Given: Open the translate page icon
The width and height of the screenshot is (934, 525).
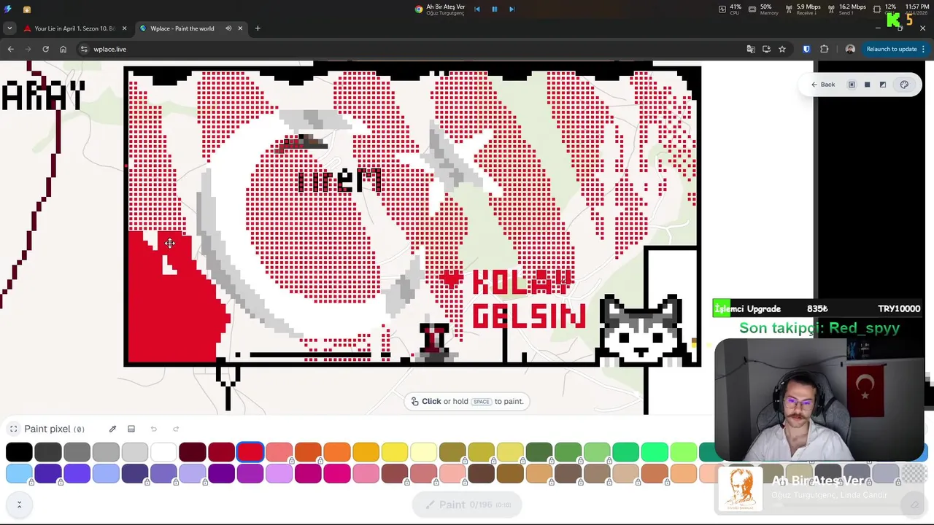Looking at the screenshot, I should (x=751, y=49).
